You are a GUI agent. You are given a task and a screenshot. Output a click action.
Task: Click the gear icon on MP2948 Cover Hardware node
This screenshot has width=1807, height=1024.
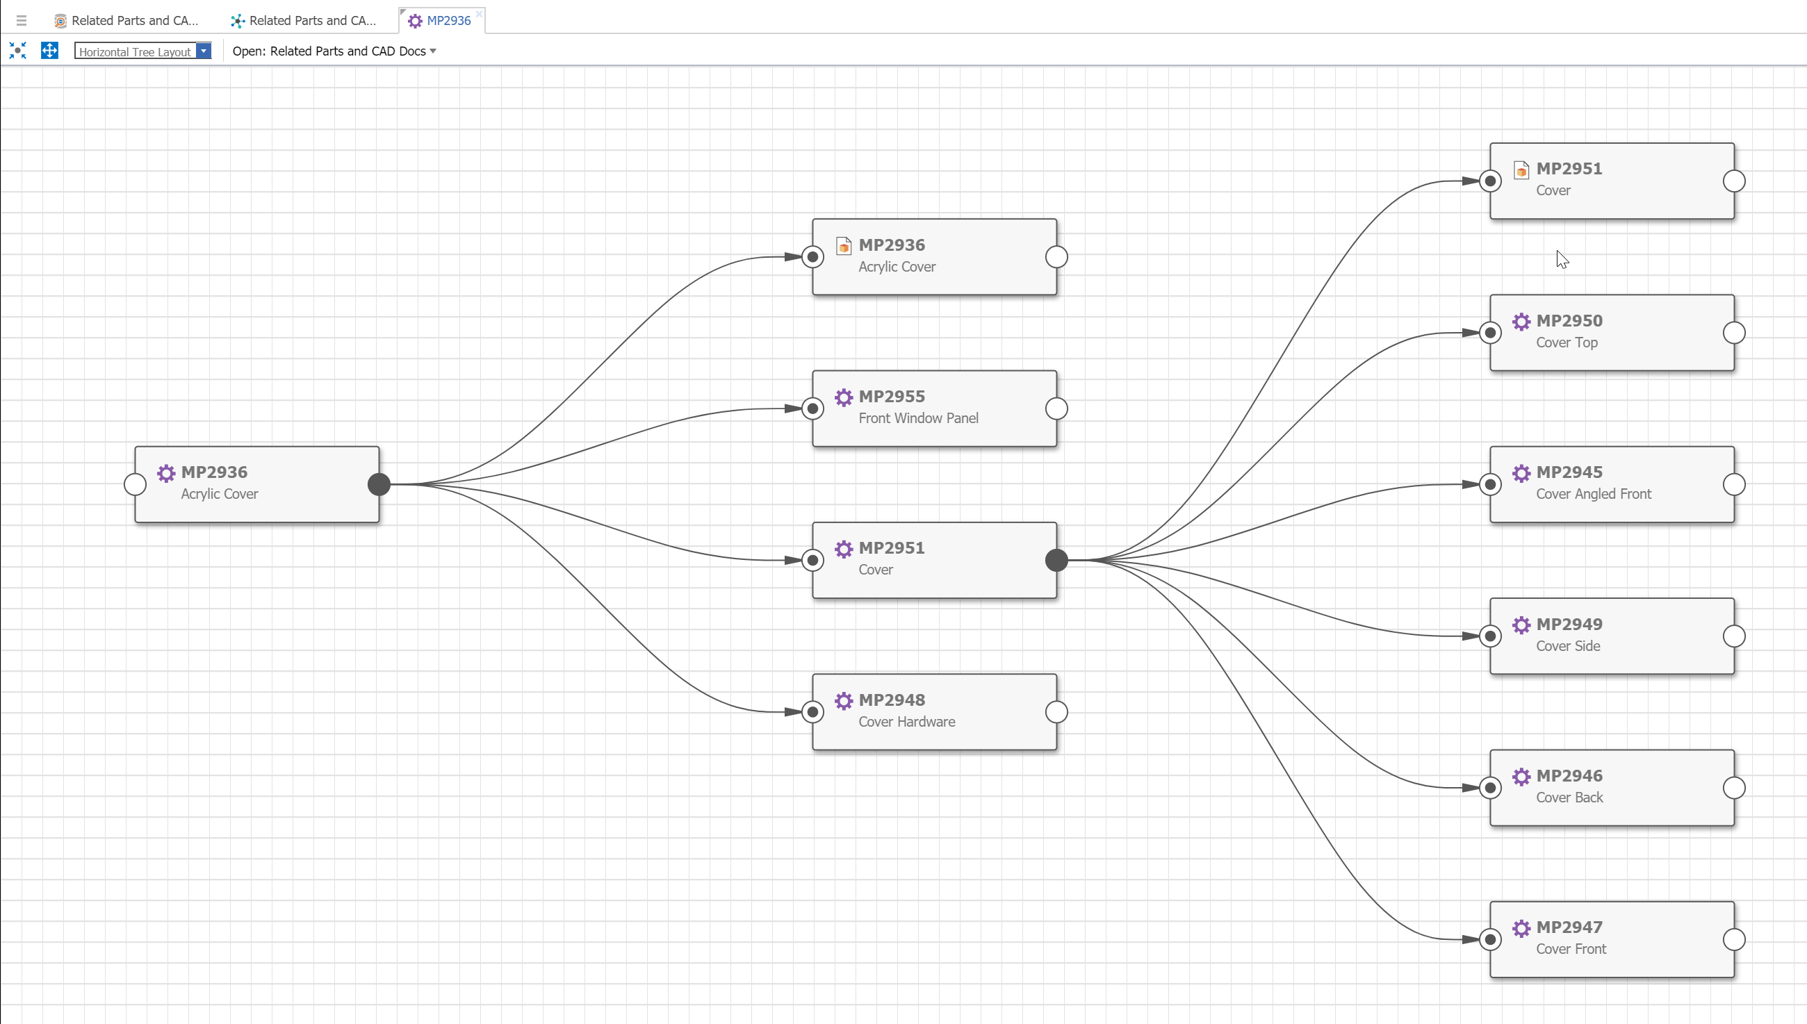[843, 700]
